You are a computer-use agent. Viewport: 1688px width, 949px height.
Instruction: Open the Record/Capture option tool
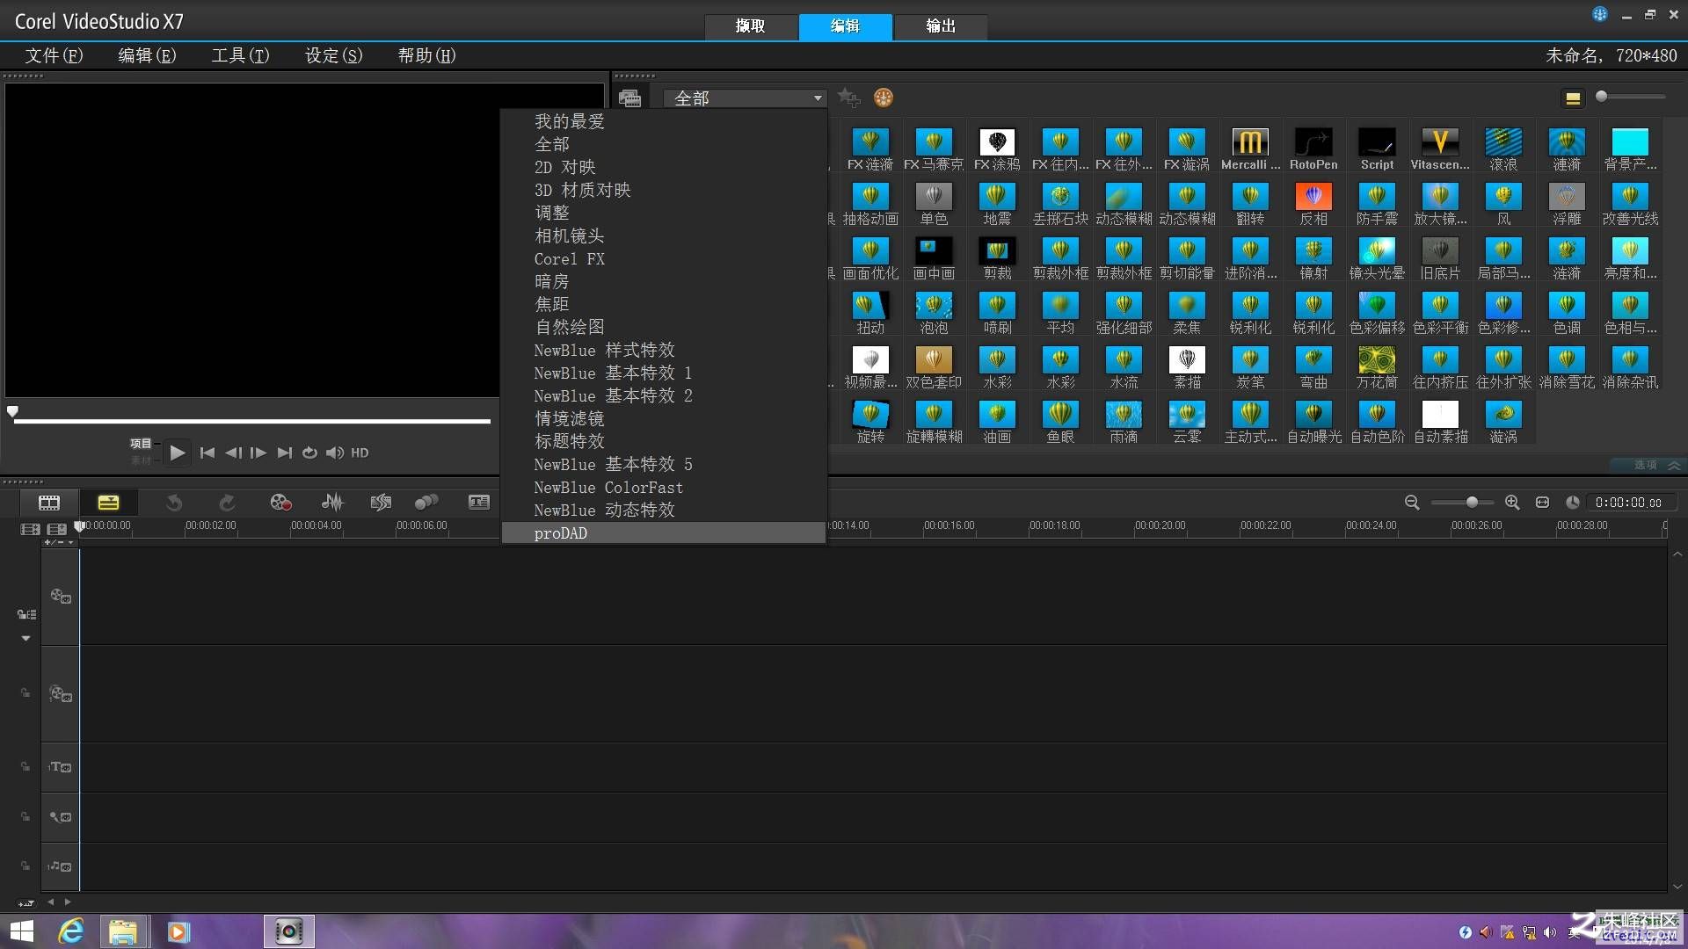pyautogui.click(x=280, y=503)
